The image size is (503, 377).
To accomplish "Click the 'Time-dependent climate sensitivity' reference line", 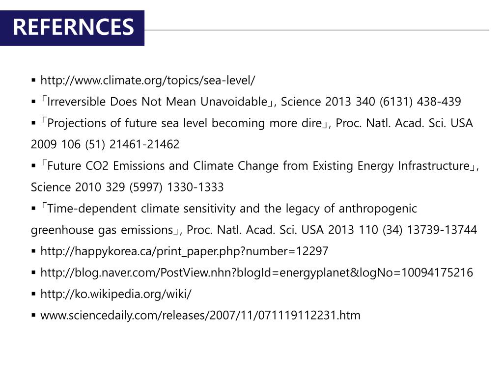I will coord(229,208).
